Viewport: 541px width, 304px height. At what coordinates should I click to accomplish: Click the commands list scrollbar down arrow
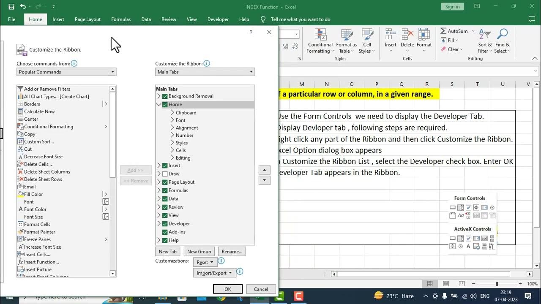pyautogui.click(x=113, y=274)
